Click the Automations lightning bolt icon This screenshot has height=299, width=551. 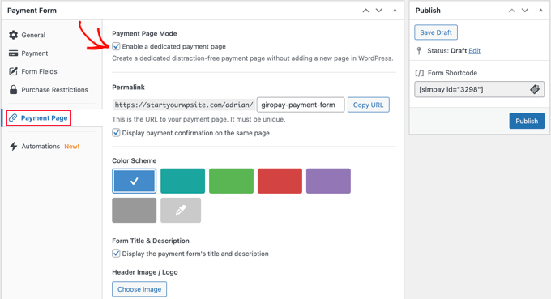click(13, 146)
